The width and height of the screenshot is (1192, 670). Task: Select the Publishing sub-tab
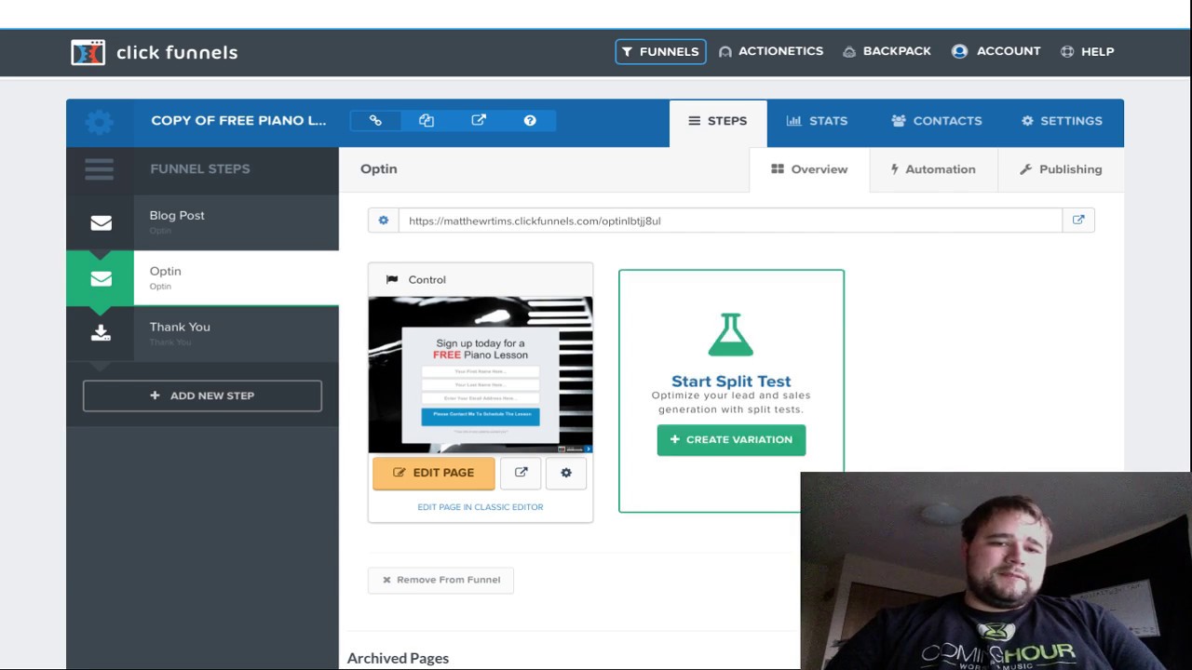point(1061,169)
